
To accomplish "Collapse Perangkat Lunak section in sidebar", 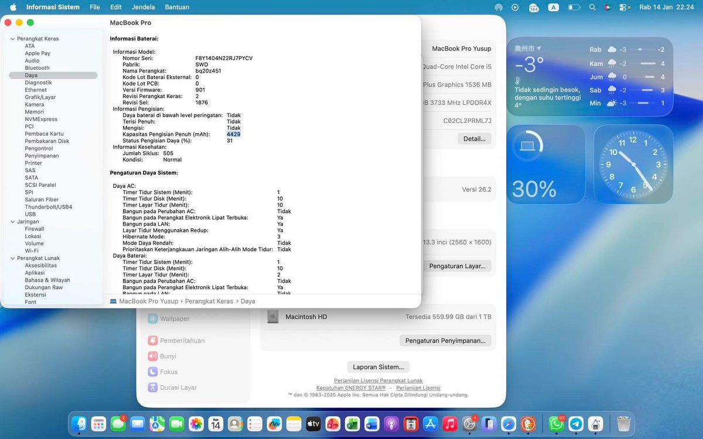I will (x=12, y=258).
